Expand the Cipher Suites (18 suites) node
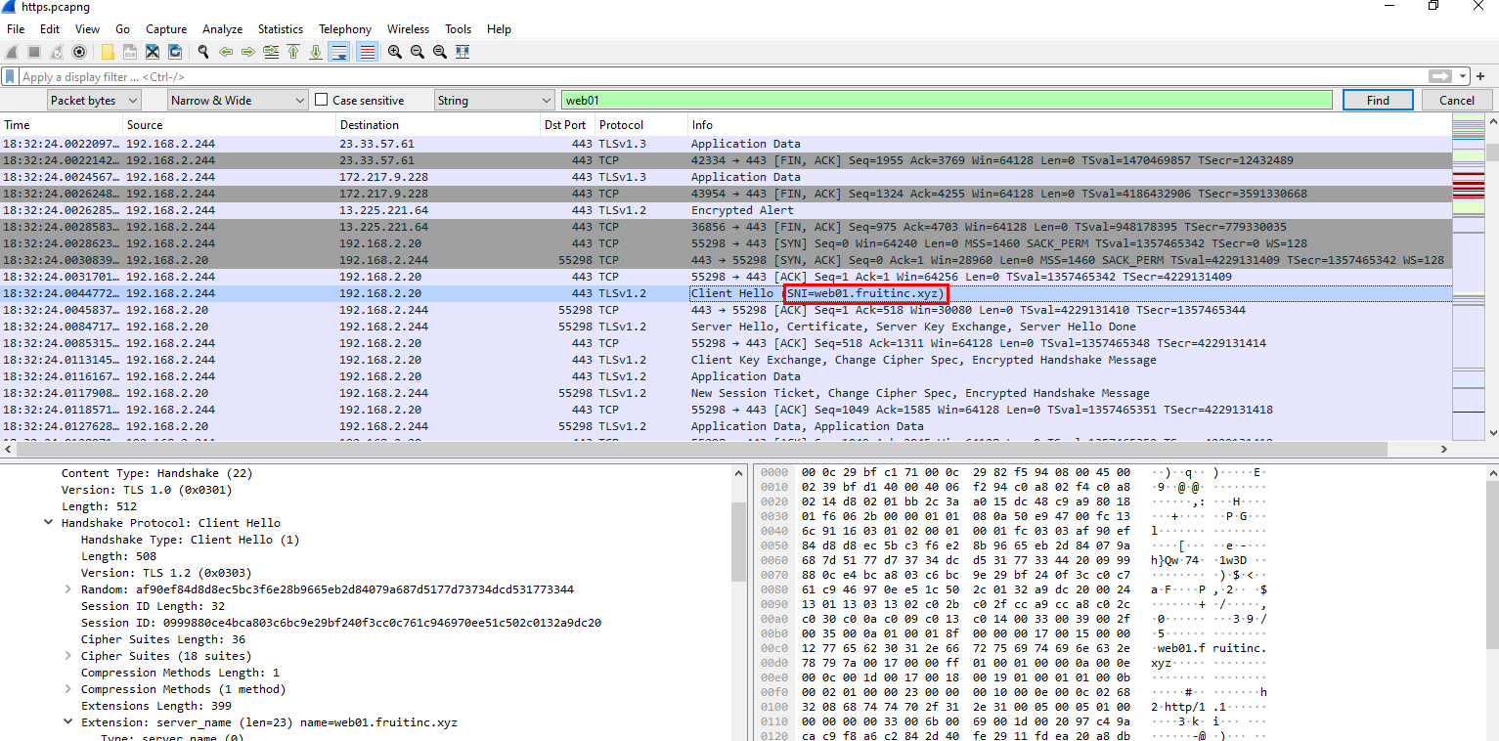Viewport: 1499px width, 741px height. [x=67, y=656]
